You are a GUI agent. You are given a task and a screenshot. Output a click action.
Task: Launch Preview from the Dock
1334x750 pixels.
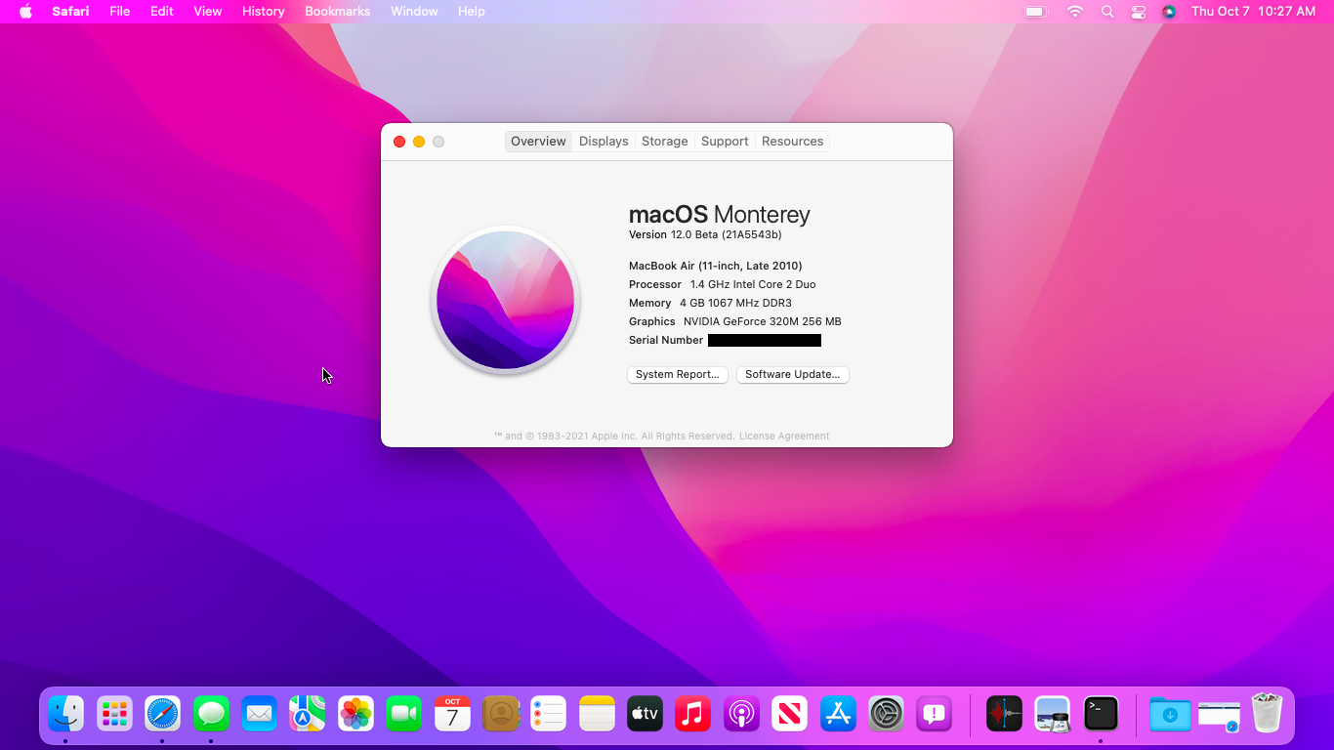[1053, 714]
